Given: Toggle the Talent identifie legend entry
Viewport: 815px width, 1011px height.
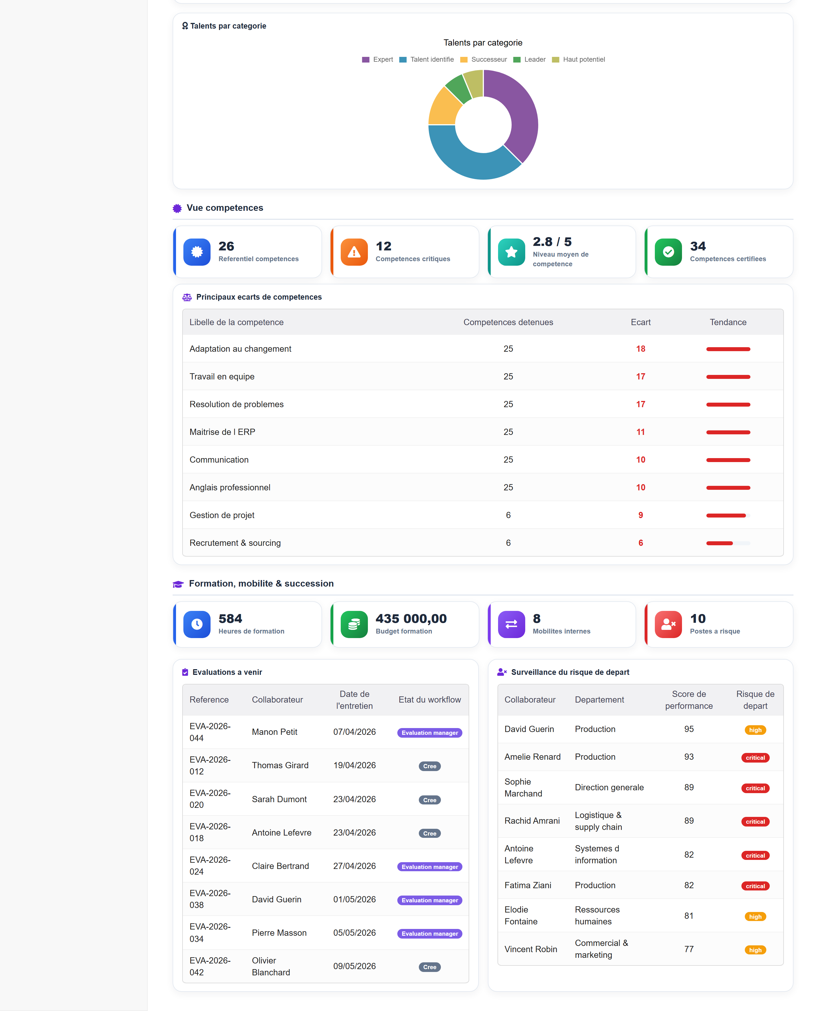Looking at the screenshot, I should tap(426, 60).
